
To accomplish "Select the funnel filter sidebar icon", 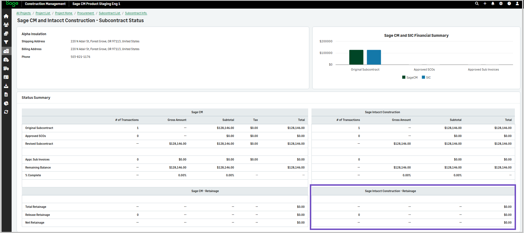I will click(x=6, y=42).
